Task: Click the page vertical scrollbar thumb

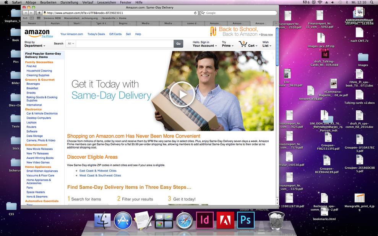Action: [277, 46]
